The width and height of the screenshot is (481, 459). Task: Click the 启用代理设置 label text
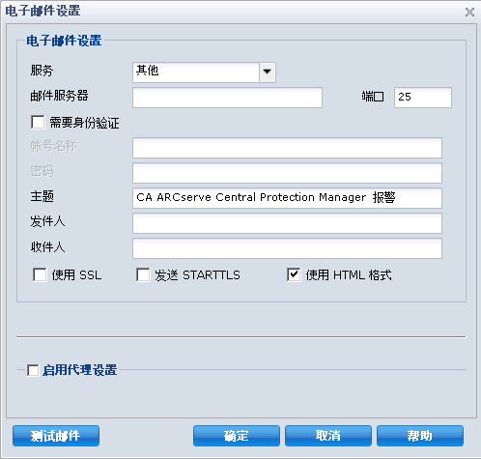pyautogui.click(x=80, y=370)
